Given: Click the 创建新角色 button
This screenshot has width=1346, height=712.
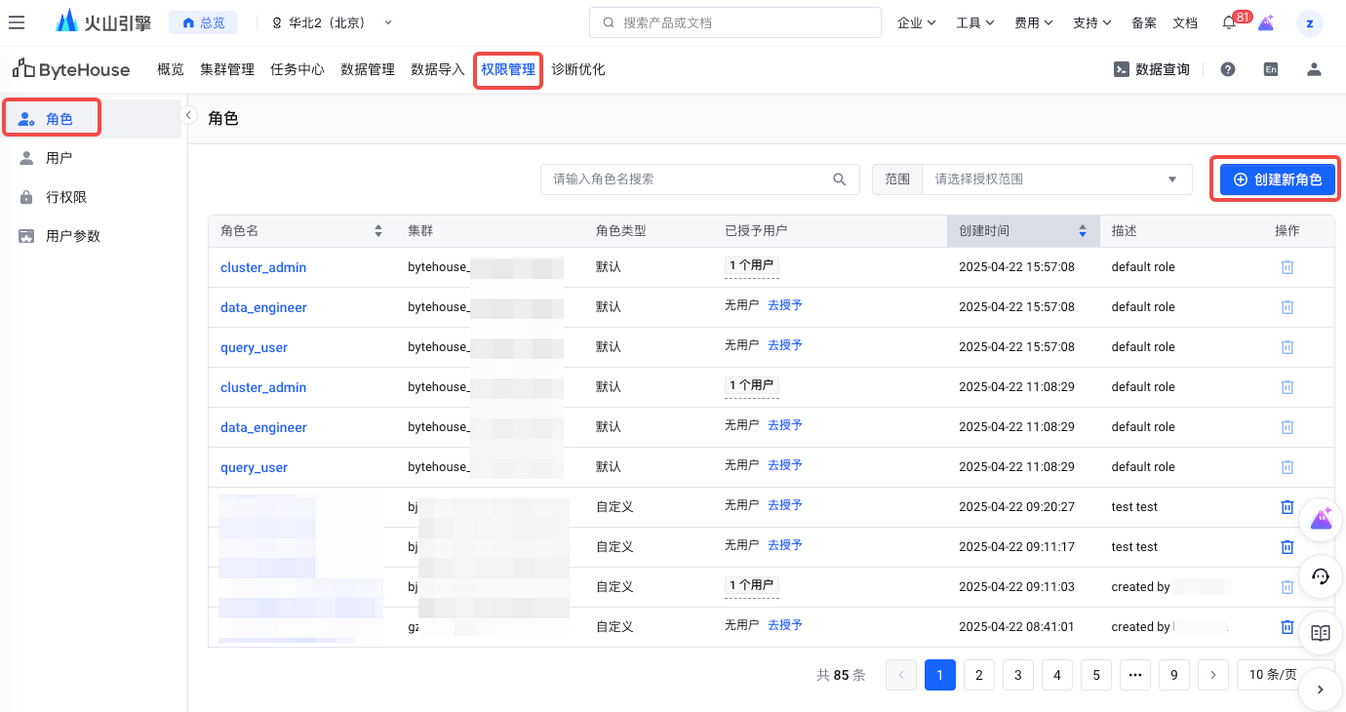Looking at the screenshot, I should coord(1277,179).
